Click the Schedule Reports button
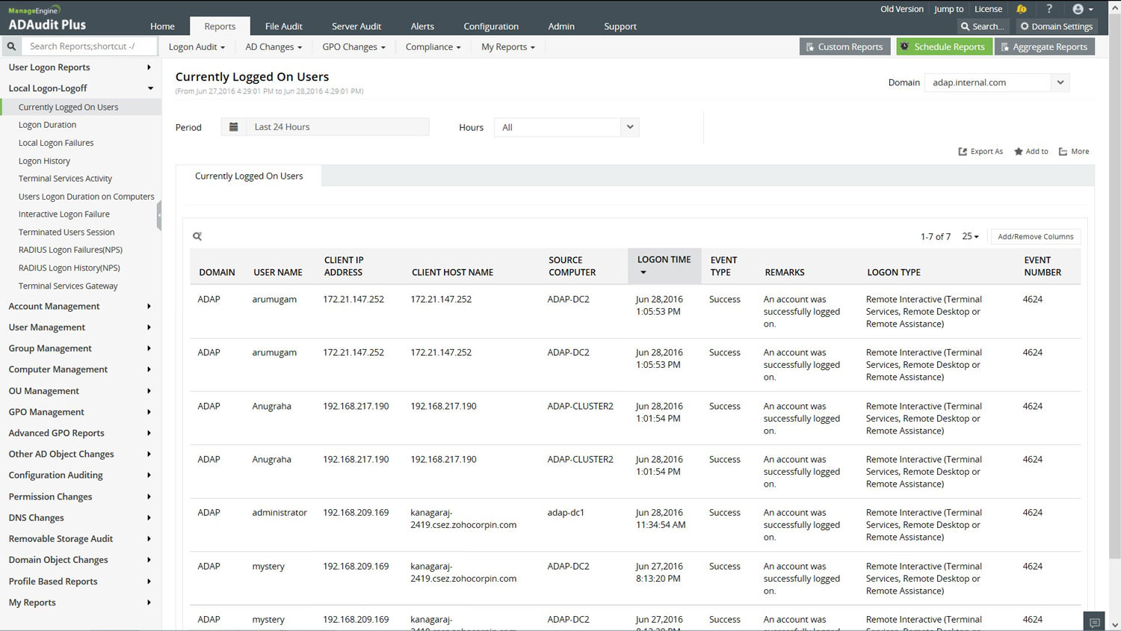Viewport: 1121px width, 631px height. pyautogui.click(x=944, y=47)
